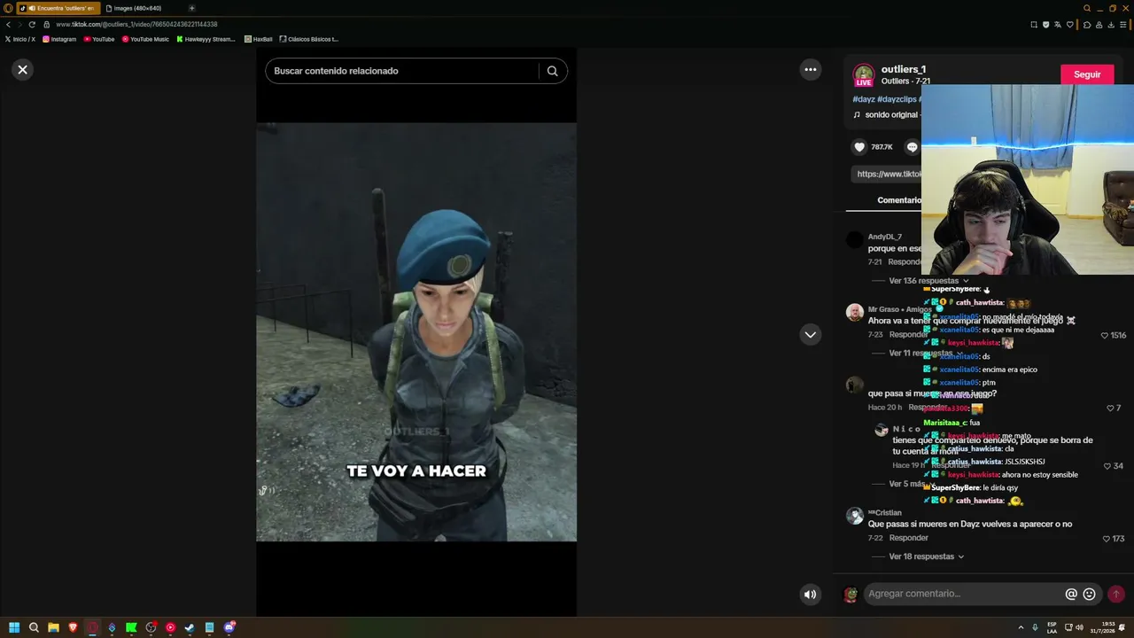The height and width of the screenshot is (638, 1134).
Task: Open the browser ad-blocker shield icon
Action: [1046, 24]
